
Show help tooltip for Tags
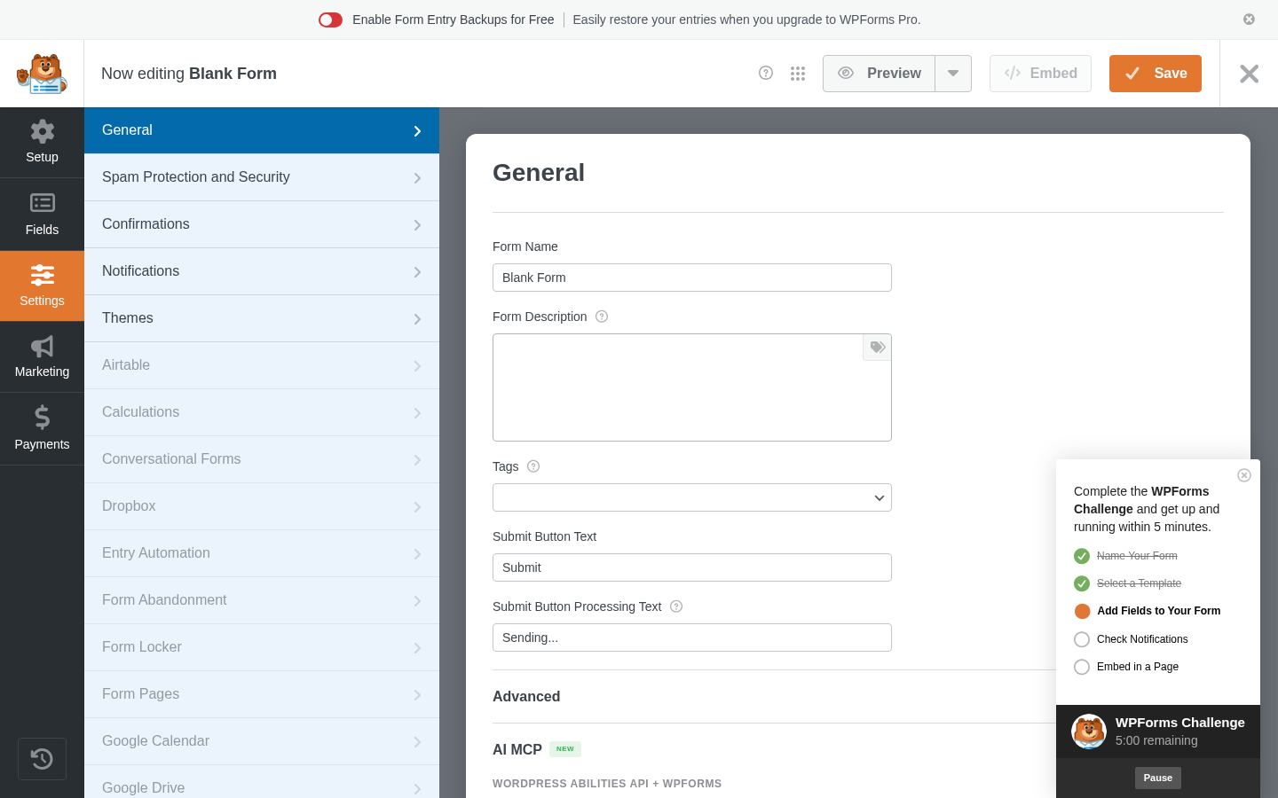pyautogui.click(x=533, y=466)
